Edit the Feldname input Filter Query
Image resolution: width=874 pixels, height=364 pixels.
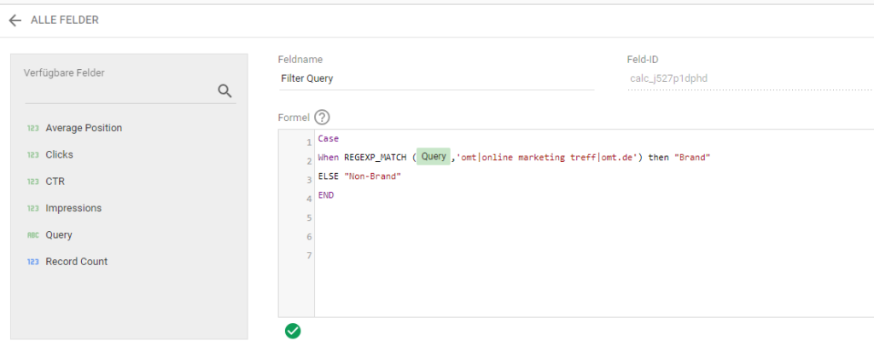pyautogui.click(x=436, y=78)
